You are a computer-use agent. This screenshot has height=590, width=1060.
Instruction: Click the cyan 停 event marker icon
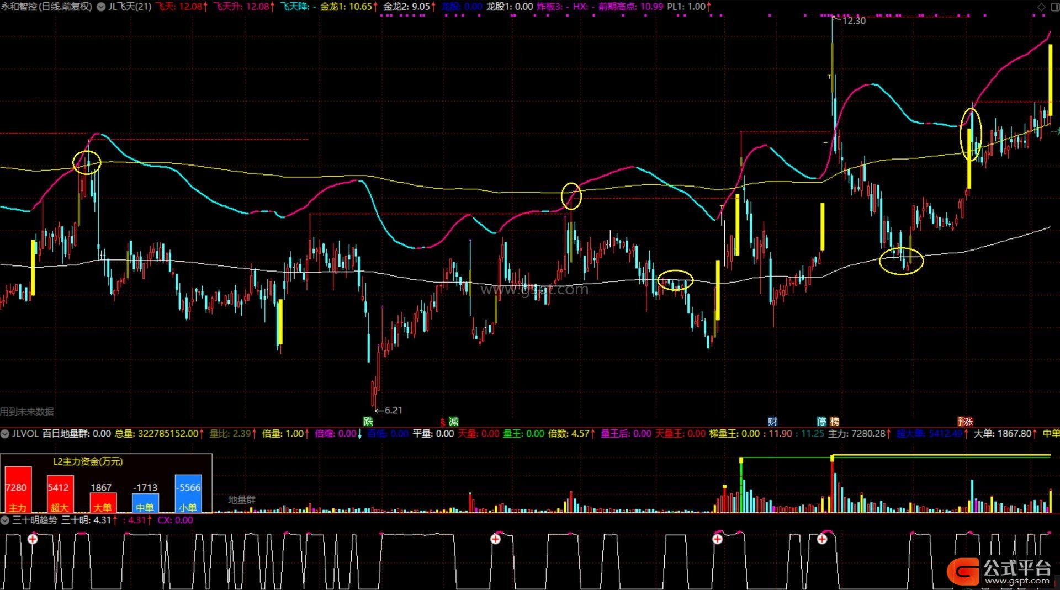coord(822,422)
